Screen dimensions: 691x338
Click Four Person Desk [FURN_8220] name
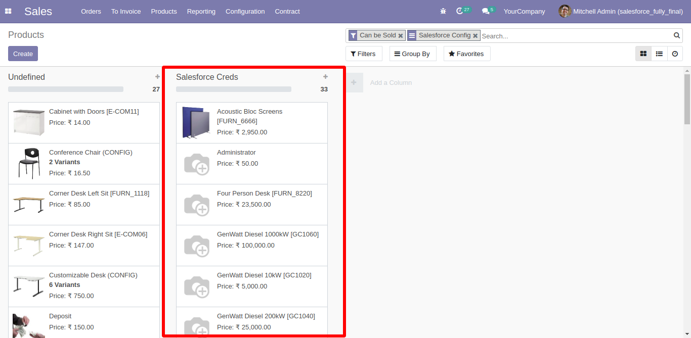265,194
